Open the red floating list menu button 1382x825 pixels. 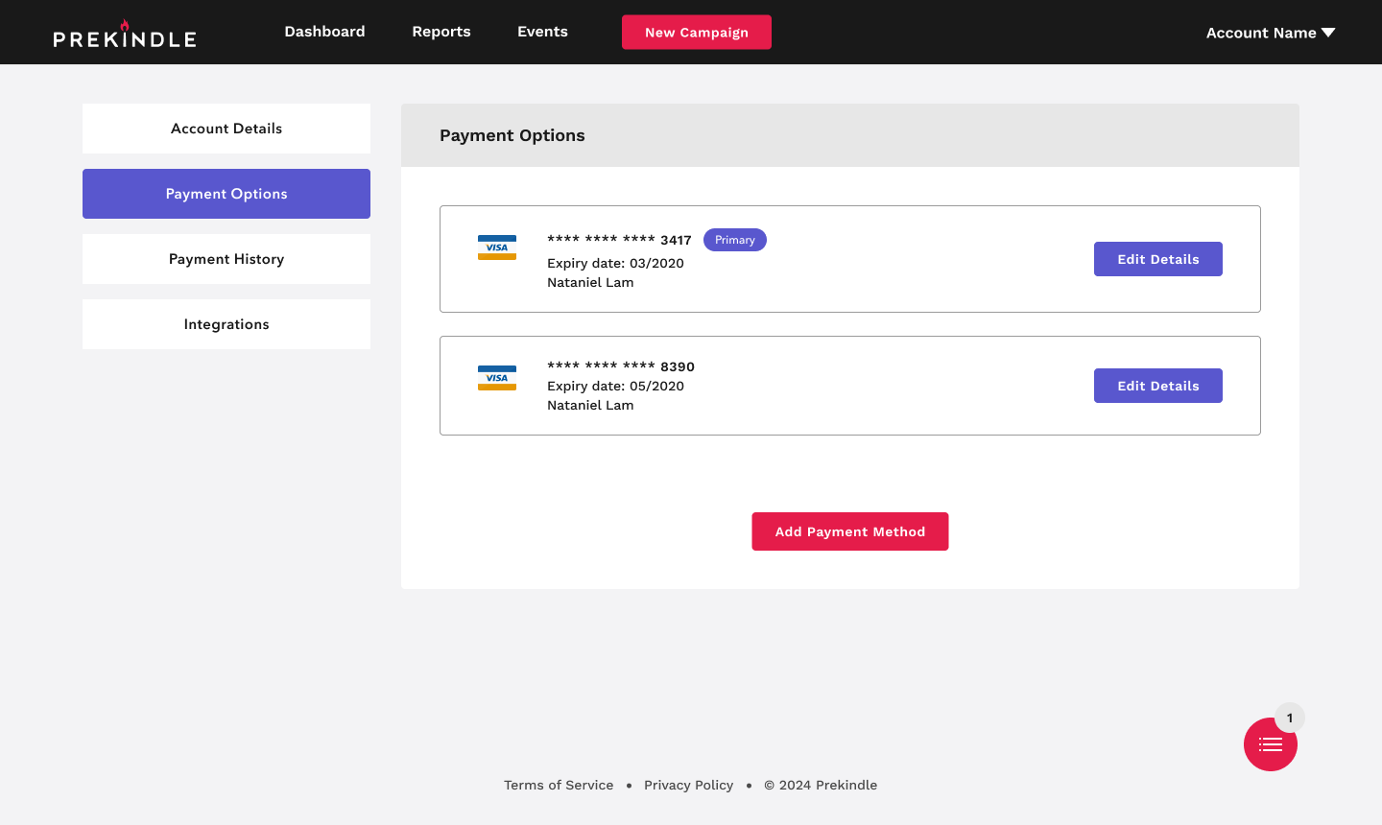1270,745
